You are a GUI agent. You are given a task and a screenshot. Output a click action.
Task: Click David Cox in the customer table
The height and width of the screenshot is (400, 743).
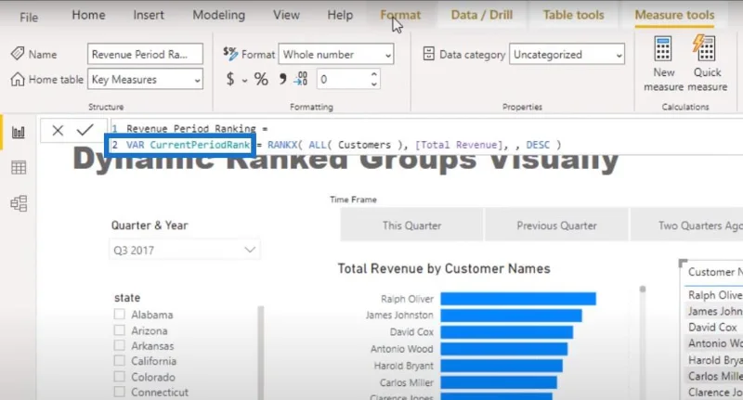click(x=712, y=327)
